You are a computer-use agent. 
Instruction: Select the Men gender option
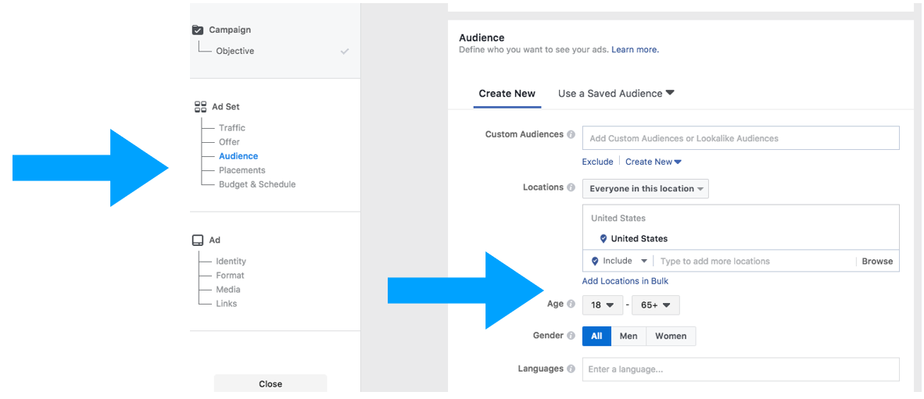(x=629, y=336)
